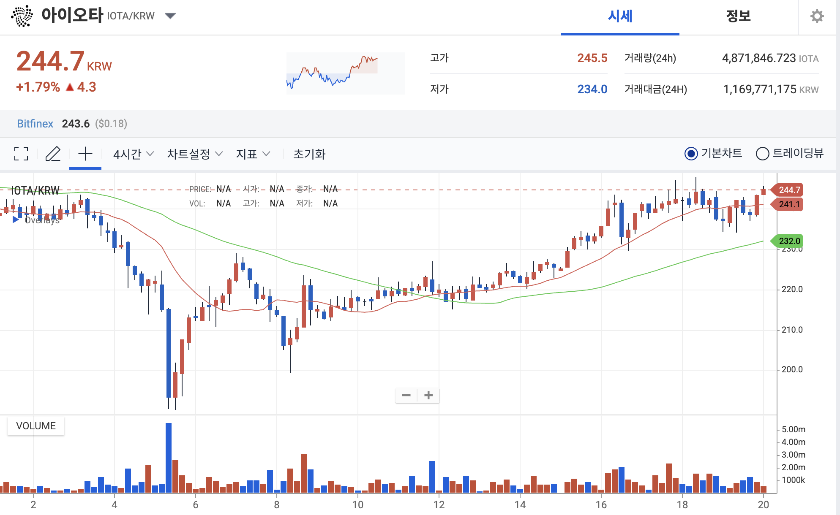Expand the 차트설정 dropdown
The image size is (840, 515).
pyautogui.click(x=194, y=154)
